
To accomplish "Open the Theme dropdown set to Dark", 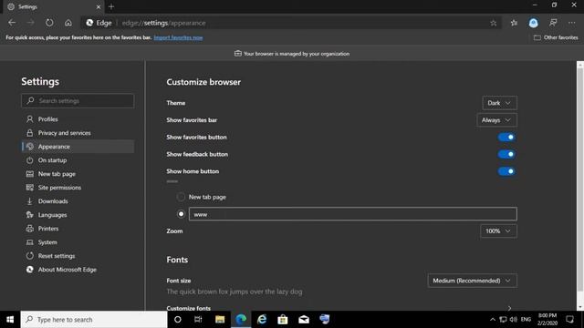I will tap(499, 103).
